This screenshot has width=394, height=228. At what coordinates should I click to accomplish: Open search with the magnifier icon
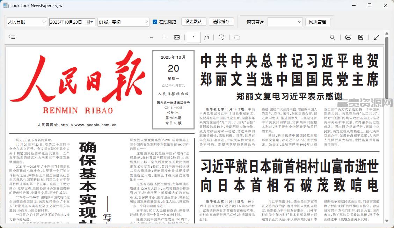(x=333, y=37)
